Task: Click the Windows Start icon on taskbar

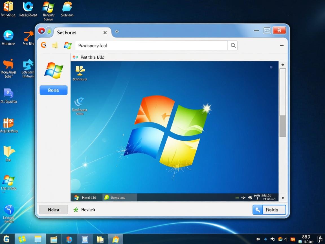Action: [22, 239]
